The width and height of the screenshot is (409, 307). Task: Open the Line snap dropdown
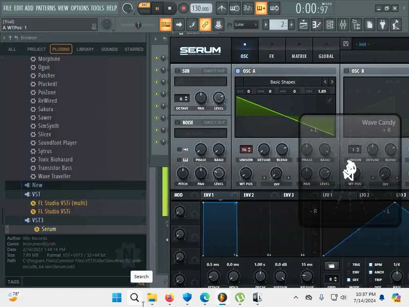[x=246, y=24]
